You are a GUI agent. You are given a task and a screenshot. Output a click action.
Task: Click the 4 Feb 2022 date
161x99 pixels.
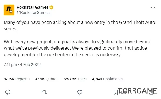(x=30, y=65)
